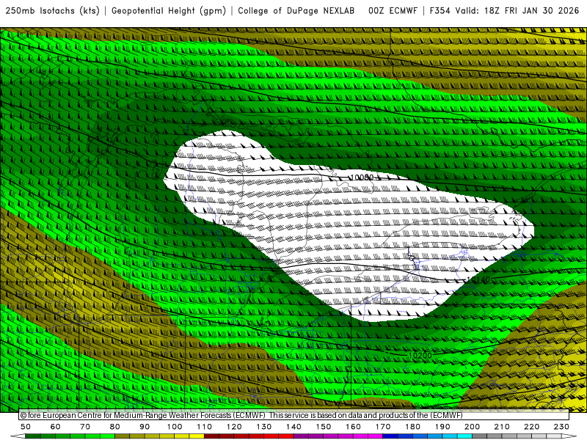Click the 10140 height contour label
This screenshot has height=440, width=587.
(x=478, y=280)
